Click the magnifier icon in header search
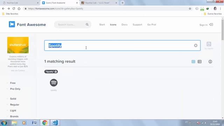Image resolution: width=224 pixels, height=126 pixels. coord(87,24)
